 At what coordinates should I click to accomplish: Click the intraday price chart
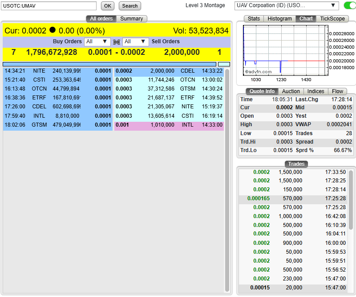click(x=286, y=50)
